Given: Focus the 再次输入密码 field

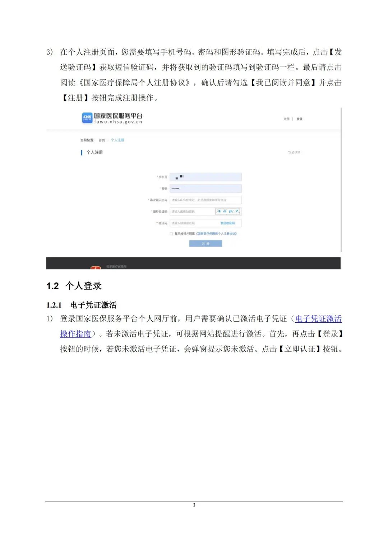Looking at the screenshot, I should 205,200.
